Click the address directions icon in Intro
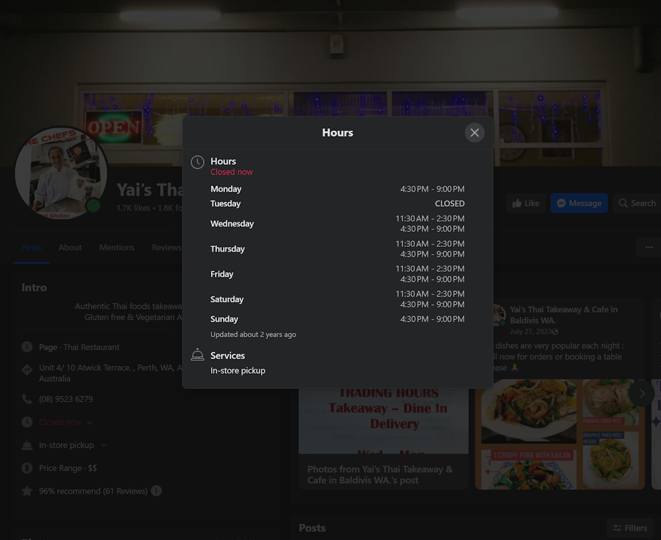This screenshot has height=540, width=661. (x=27, y=370)
